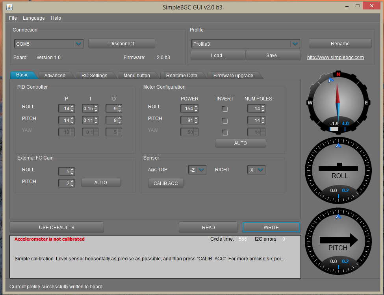Click the Board version 1.0 text
Viewport: 384px width, 295px height.
(48, 57)
